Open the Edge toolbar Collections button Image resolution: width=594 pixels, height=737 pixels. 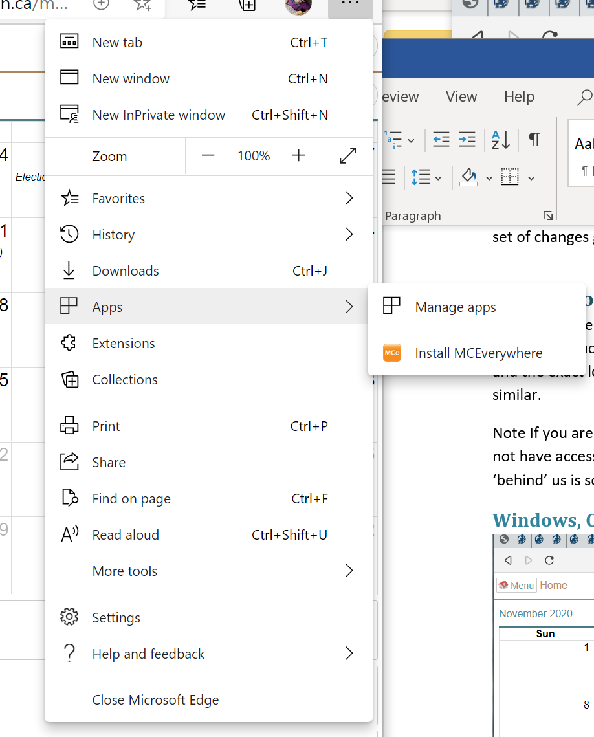click(x=247, y=5)
